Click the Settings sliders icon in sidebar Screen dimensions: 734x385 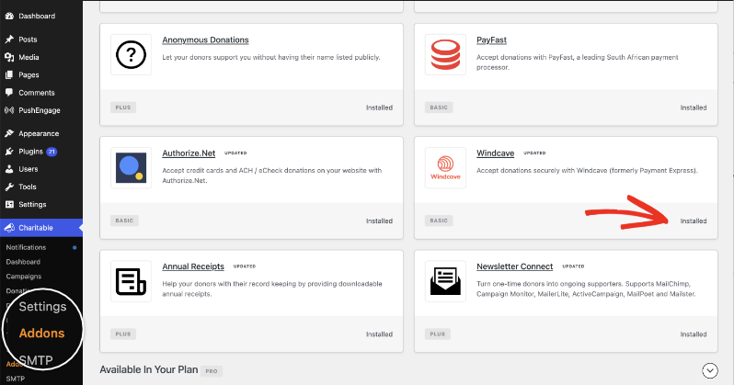(x=9, y=204)
